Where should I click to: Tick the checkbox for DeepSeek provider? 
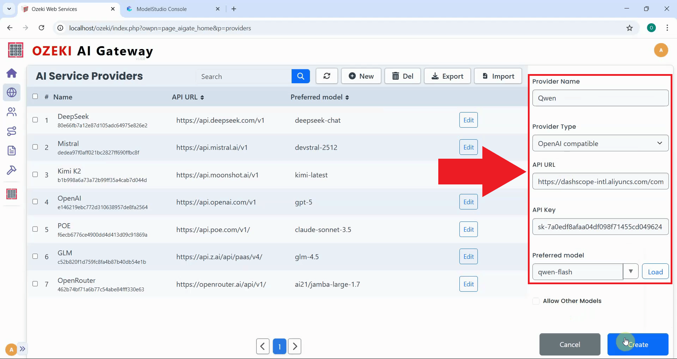point(35,120)
